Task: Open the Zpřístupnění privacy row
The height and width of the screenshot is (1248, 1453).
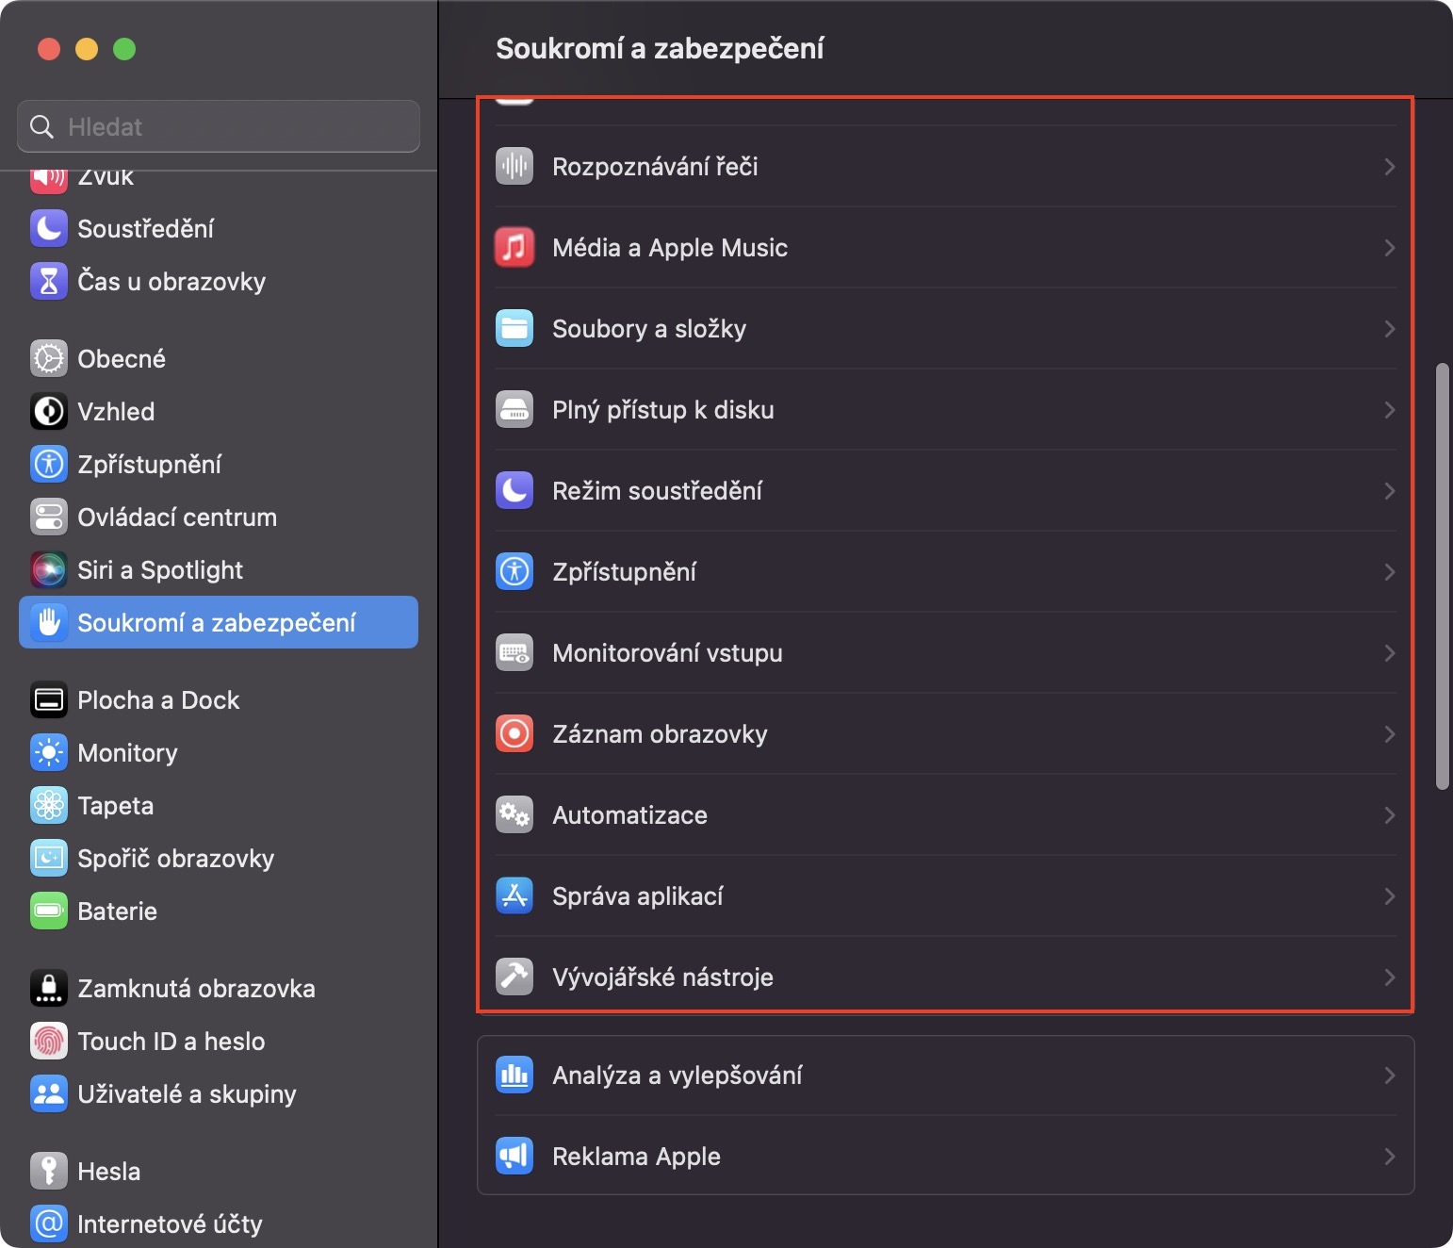Action: coord(624,572)
